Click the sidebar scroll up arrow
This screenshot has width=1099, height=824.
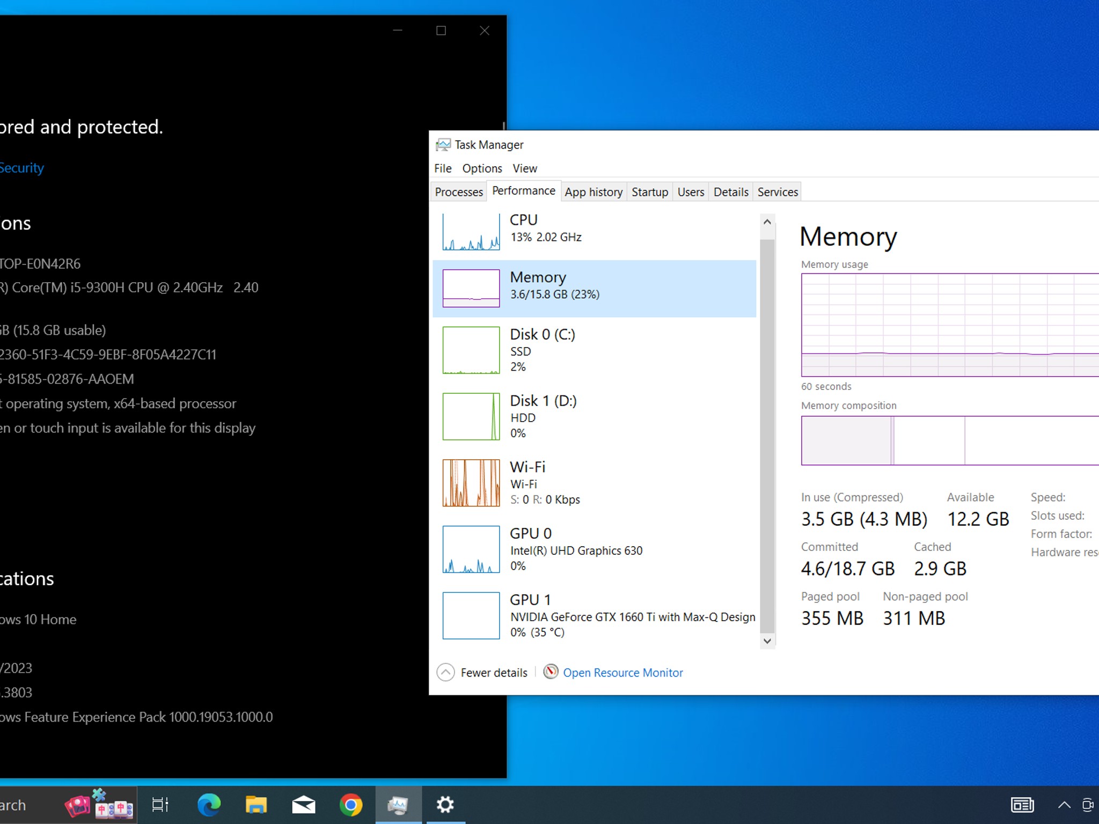(x=767, y=222)
